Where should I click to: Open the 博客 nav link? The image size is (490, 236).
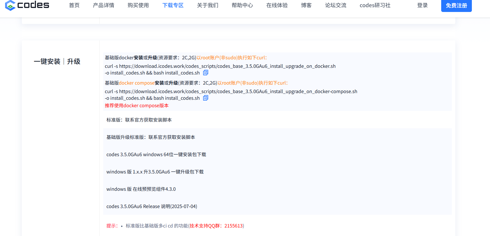(306, 5)
